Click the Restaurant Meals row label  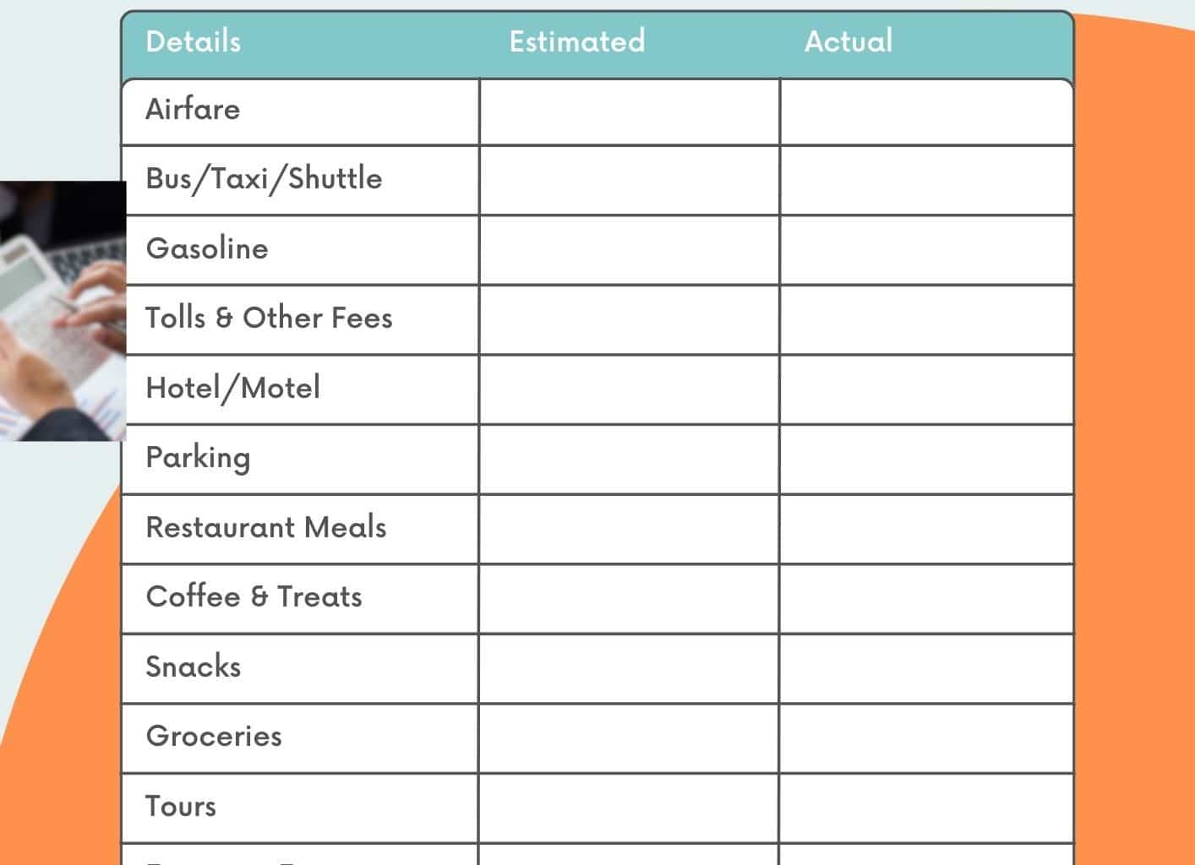(x=266, y=527)
